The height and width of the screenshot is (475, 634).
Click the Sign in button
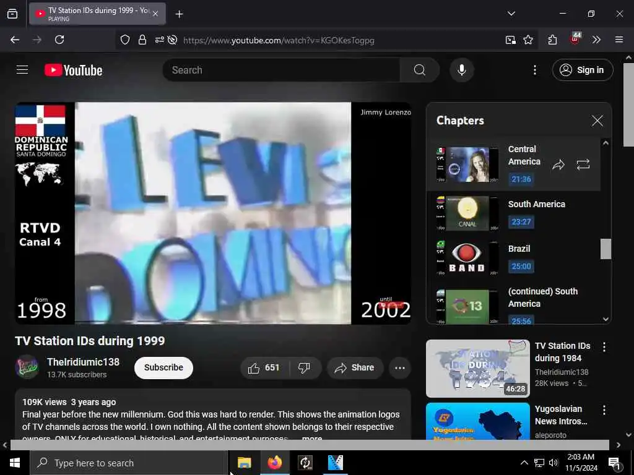tap(582, 70)
